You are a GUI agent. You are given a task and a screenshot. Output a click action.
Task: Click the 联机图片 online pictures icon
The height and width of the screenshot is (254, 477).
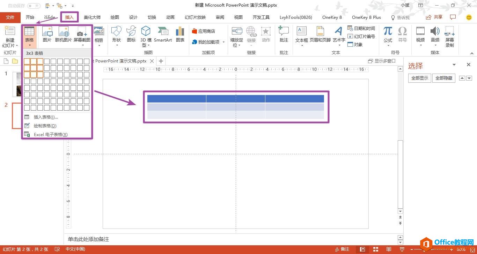pos(63,34)
